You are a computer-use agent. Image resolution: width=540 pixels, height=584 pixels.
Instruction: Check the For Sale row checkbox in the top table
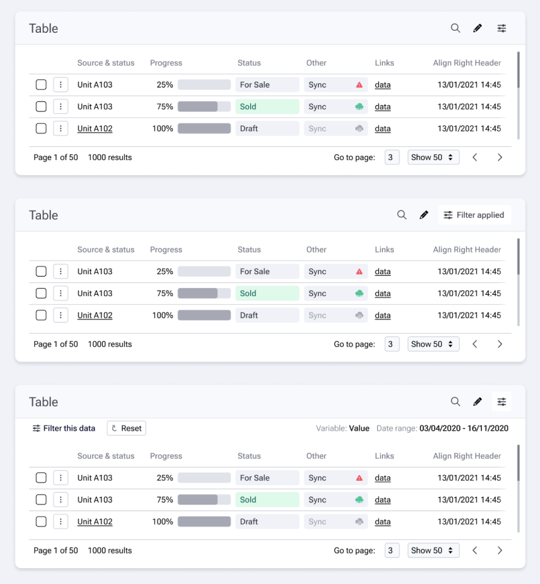[41, 84]
